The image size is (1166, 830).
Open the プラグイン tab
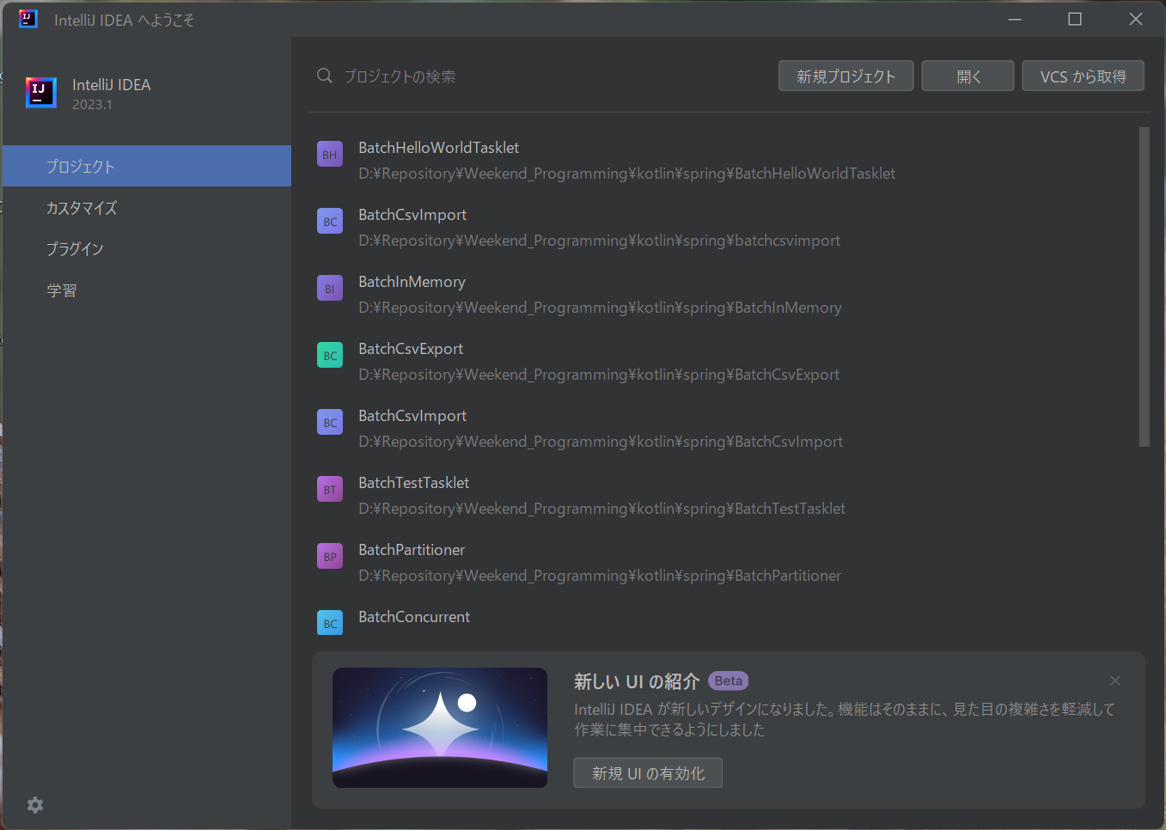click(x=147, y=248)
